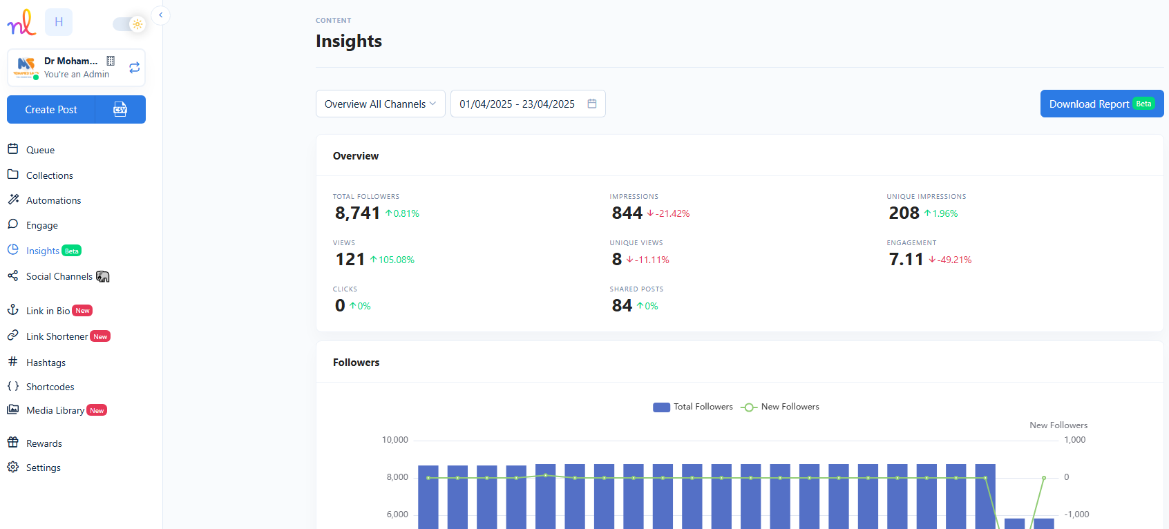Open Engage in sidebar

tap(41, 225)
